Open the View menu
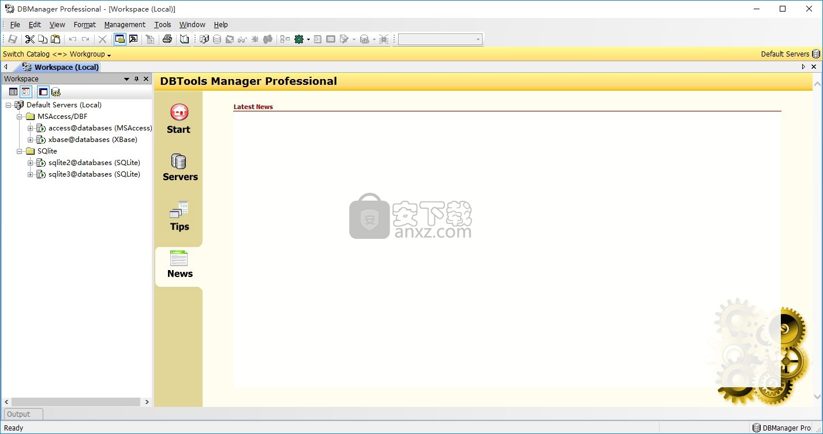Screen dimensions: 823x434 click(57, 25)
